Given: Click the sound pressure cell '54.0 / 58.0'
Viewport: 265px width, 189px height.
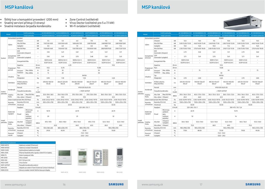Looking at the screenshot, I should point(185,122).
